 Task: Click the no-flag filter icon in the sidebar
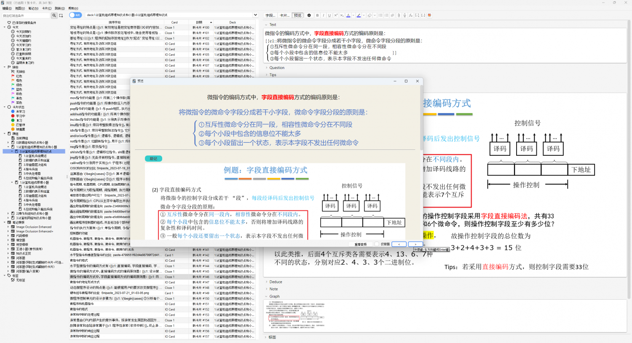tap(13, 72)
